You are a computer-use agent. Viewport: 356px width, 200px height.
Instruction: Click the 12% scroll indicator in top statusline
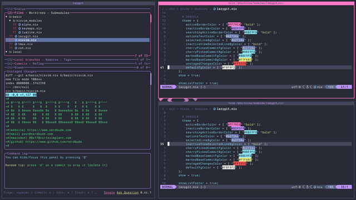pyautogui.click(x=330, y=87)
